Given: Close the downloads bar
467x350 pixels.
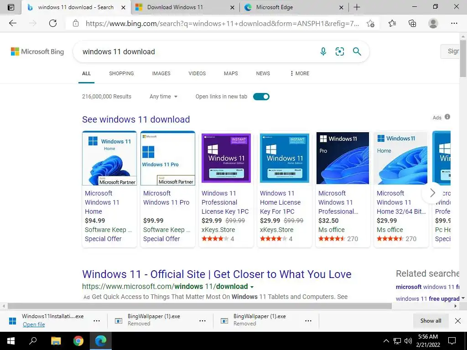Looking at the screenshot, I should pyautogui.click(x=458, y=320).
